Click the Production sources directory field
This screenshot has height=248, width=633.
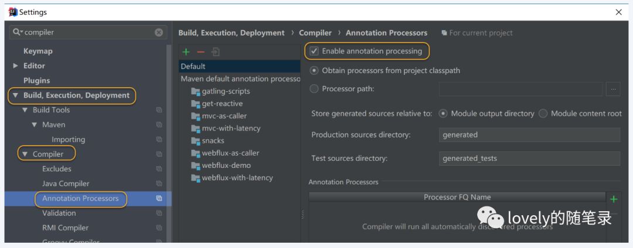coord(529,135)
